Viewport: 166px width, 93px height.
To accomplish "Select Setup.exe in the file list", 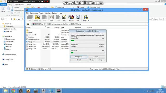I will tap(31, 42).
